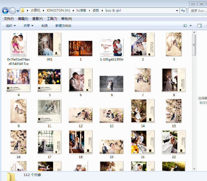Open the 编辑(E) menu

(x=23, y=19)
